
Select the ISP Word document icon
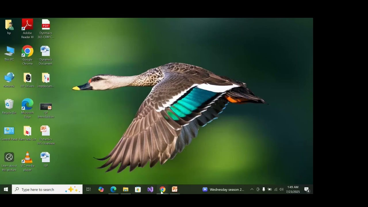pyautogui.click(x=45, y=160)
